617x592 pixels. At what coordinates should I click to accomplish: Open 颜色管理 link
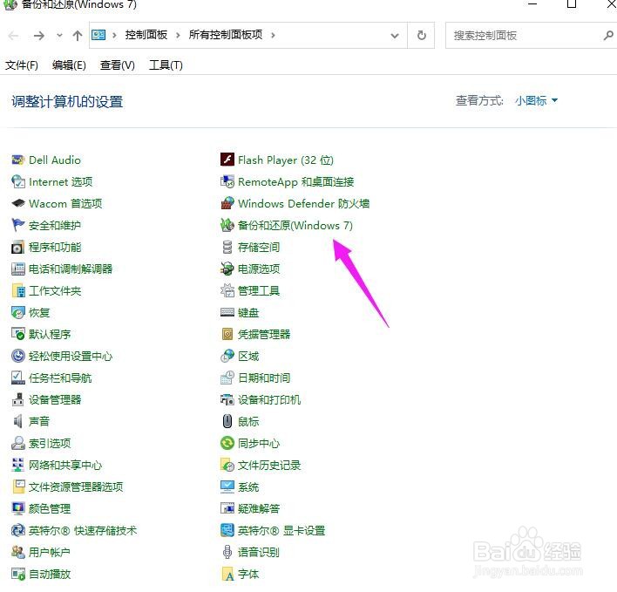[x=50, y=508]
